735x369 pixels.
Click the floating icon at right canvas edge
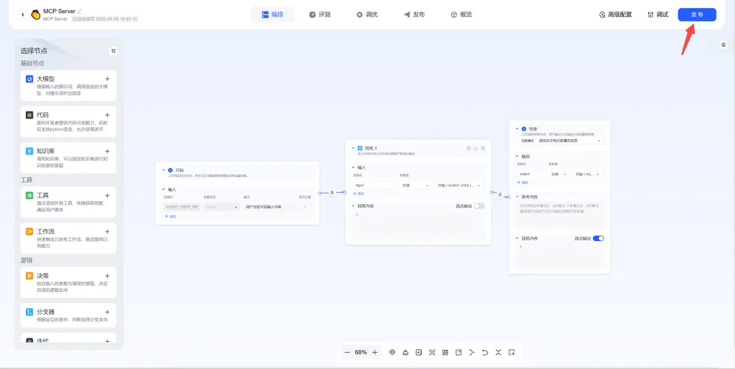(723, 45)
